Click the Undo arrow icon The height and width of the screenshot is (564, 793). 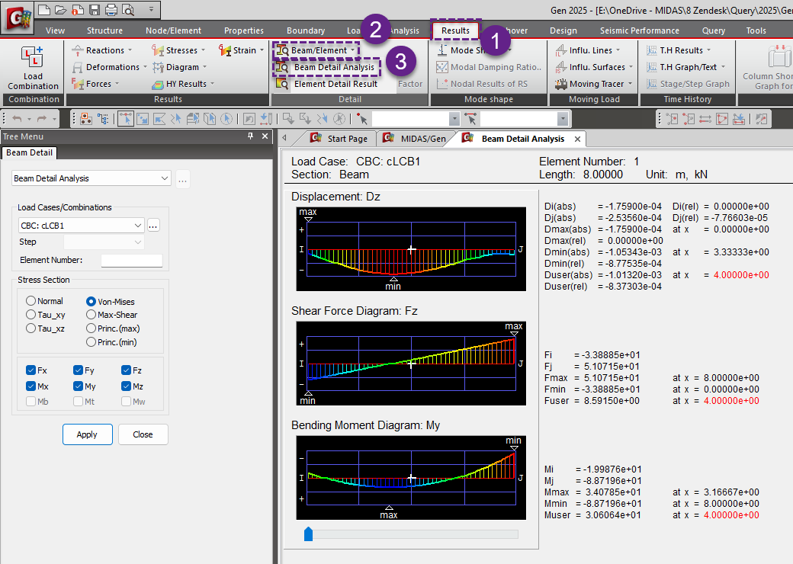tap(18, 119)
